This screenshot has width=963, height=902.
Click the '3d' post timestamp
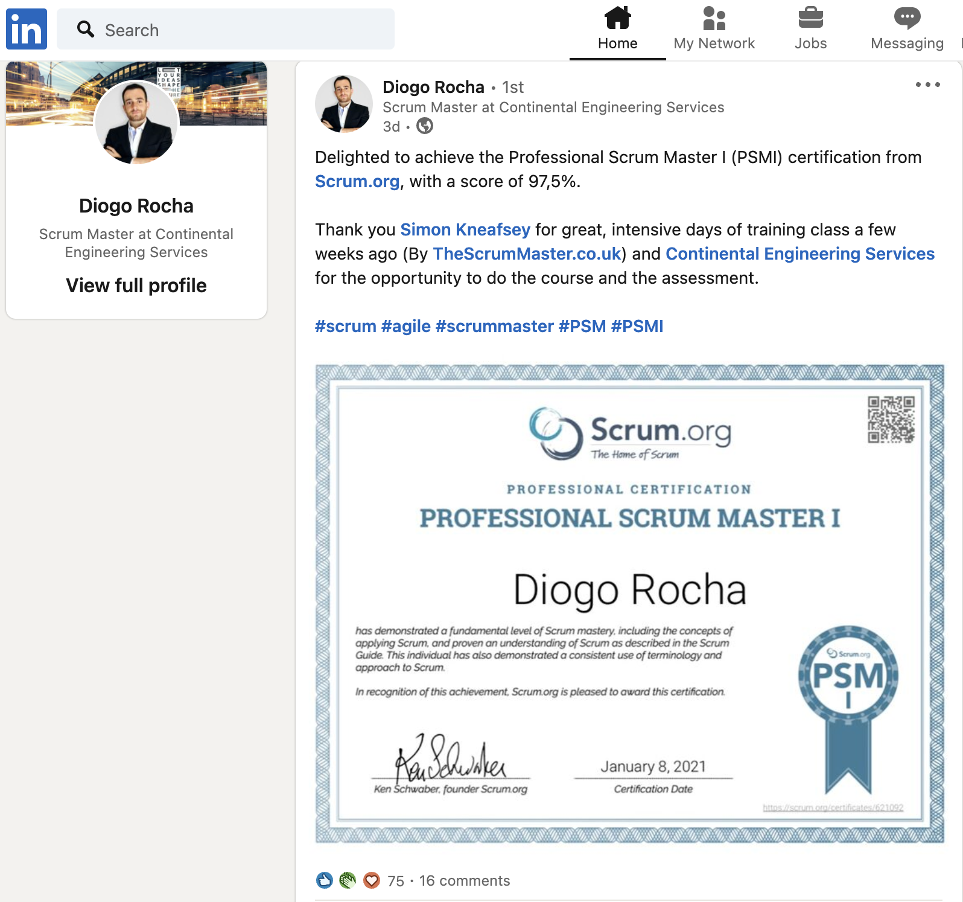click(391, 126)
